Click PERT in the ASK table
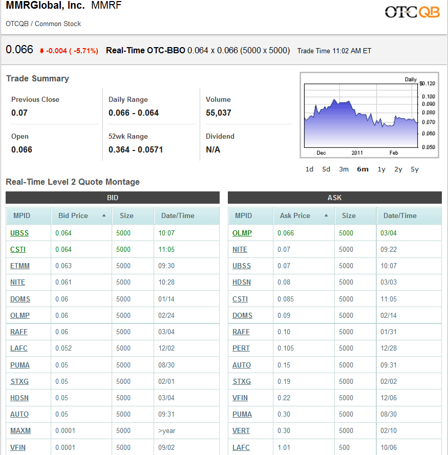 click(x=241, y=348)
